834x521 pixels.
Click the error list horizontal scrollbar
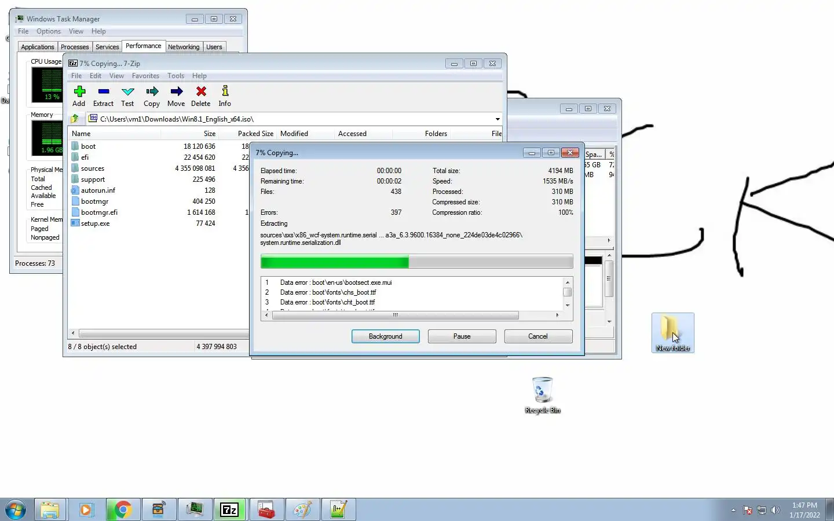pyautogui.click(x=396, y=315)
